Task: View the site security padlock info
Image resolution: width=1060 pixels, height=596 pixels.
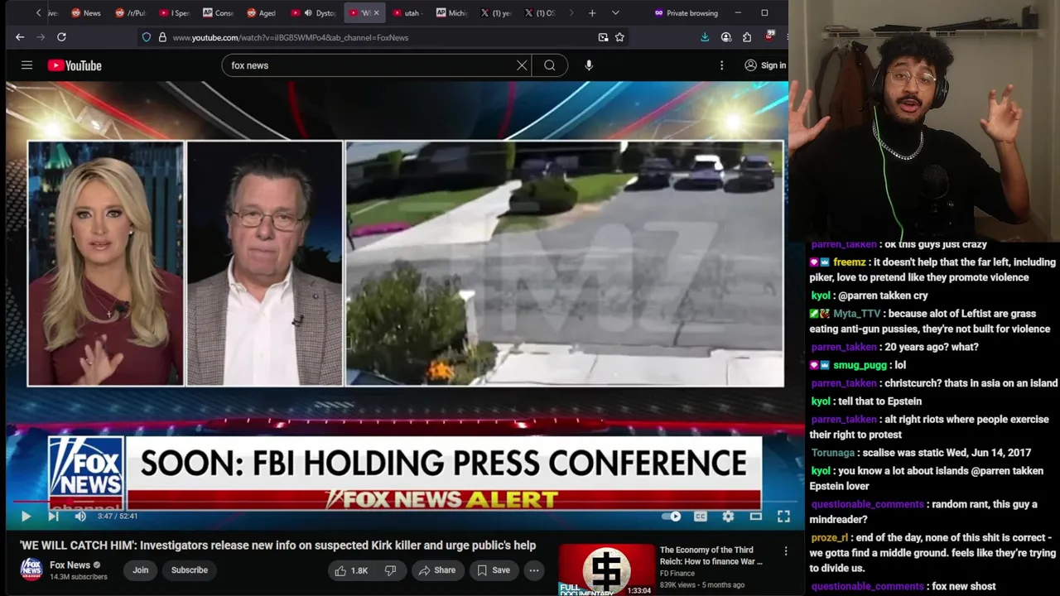Action: tap(162, 37)
